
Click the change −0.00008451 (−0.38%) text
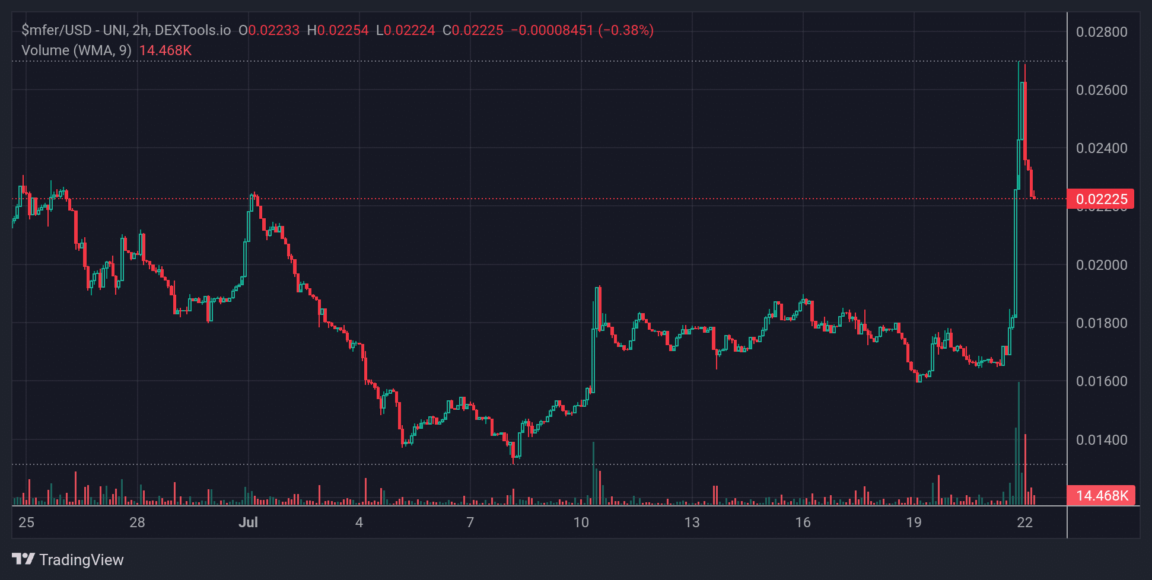click(x=582, y=30)
